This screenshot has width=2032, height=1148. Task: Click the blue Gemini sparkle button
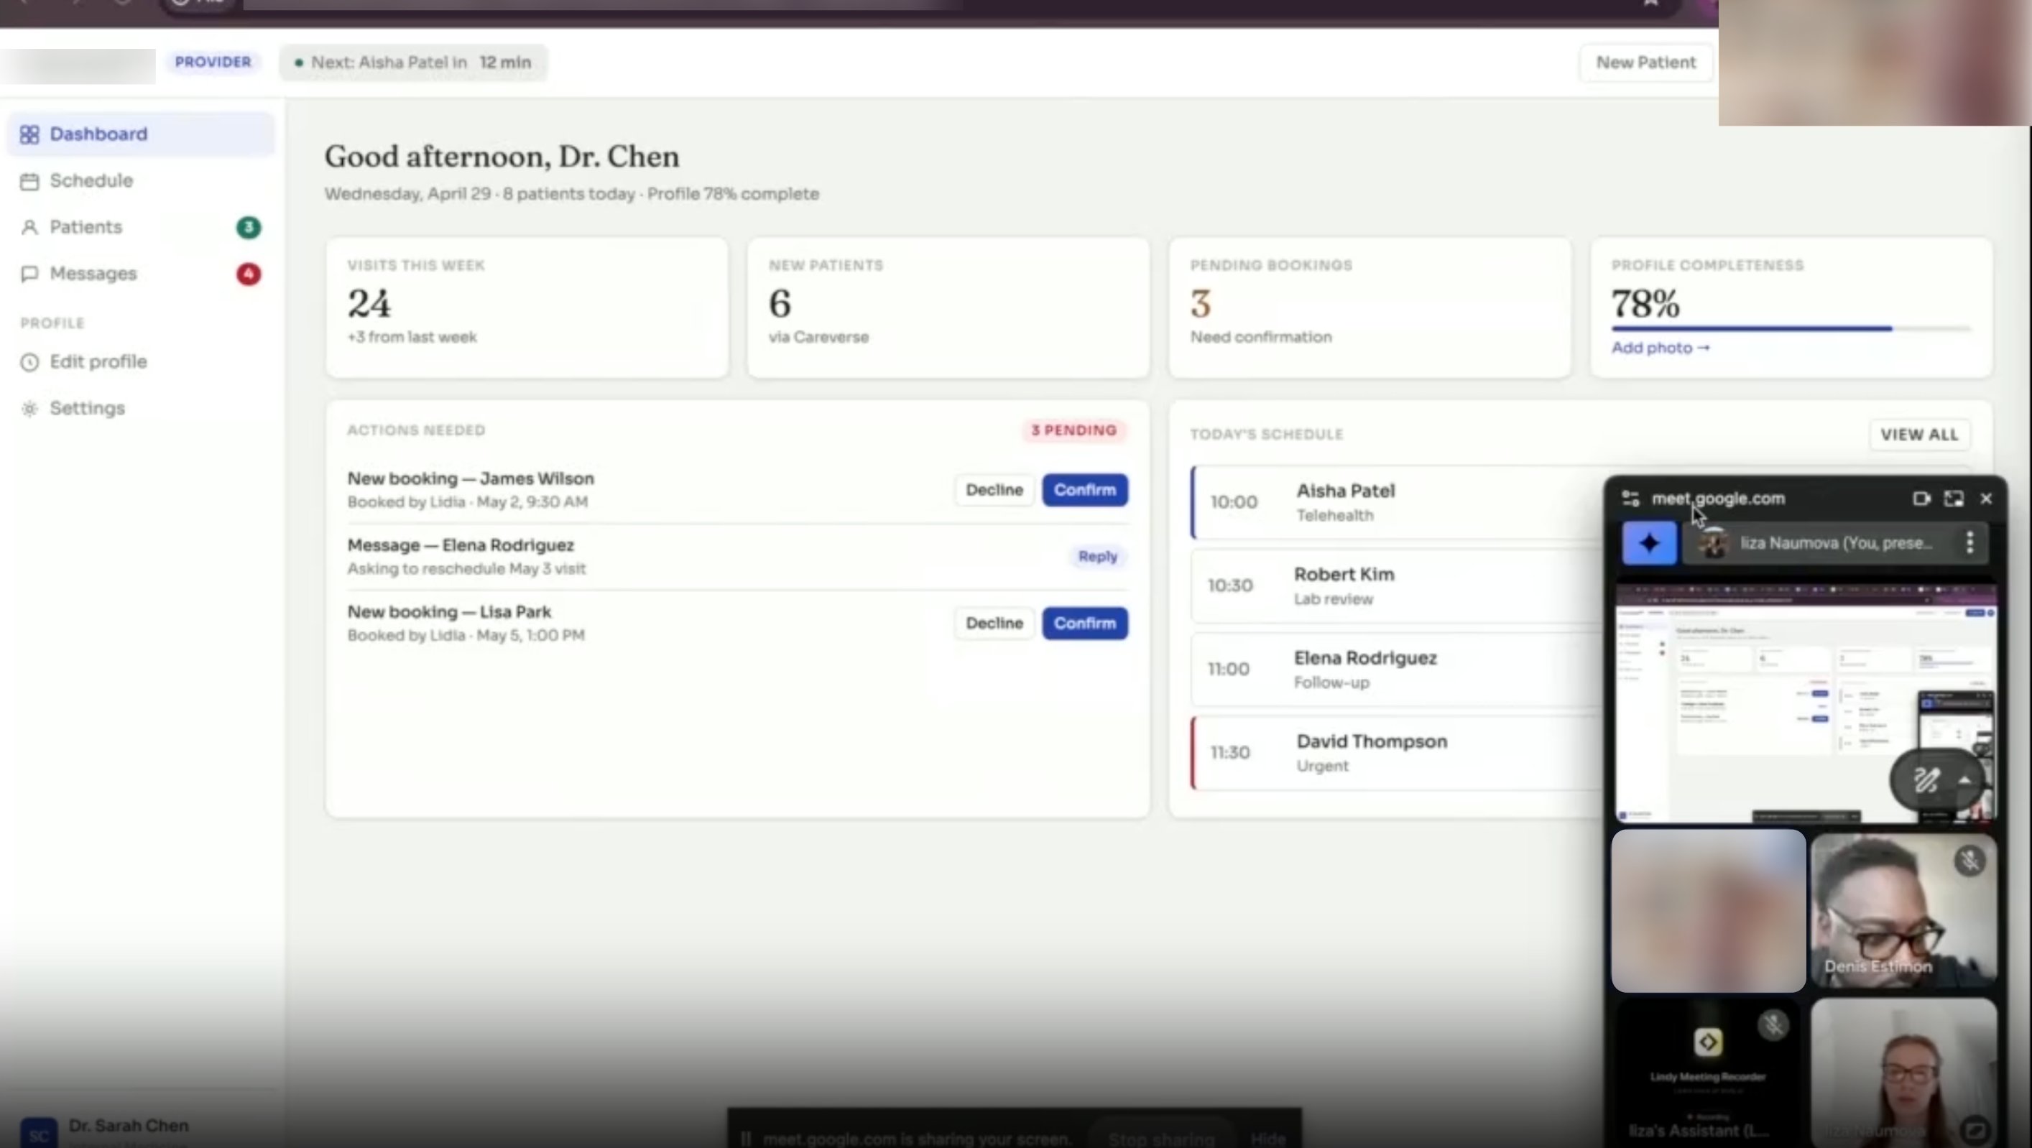coord(1648,542)
